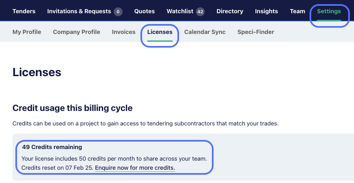Select Settings in the top navigation
354x183 pixels.
coord(329,11)
